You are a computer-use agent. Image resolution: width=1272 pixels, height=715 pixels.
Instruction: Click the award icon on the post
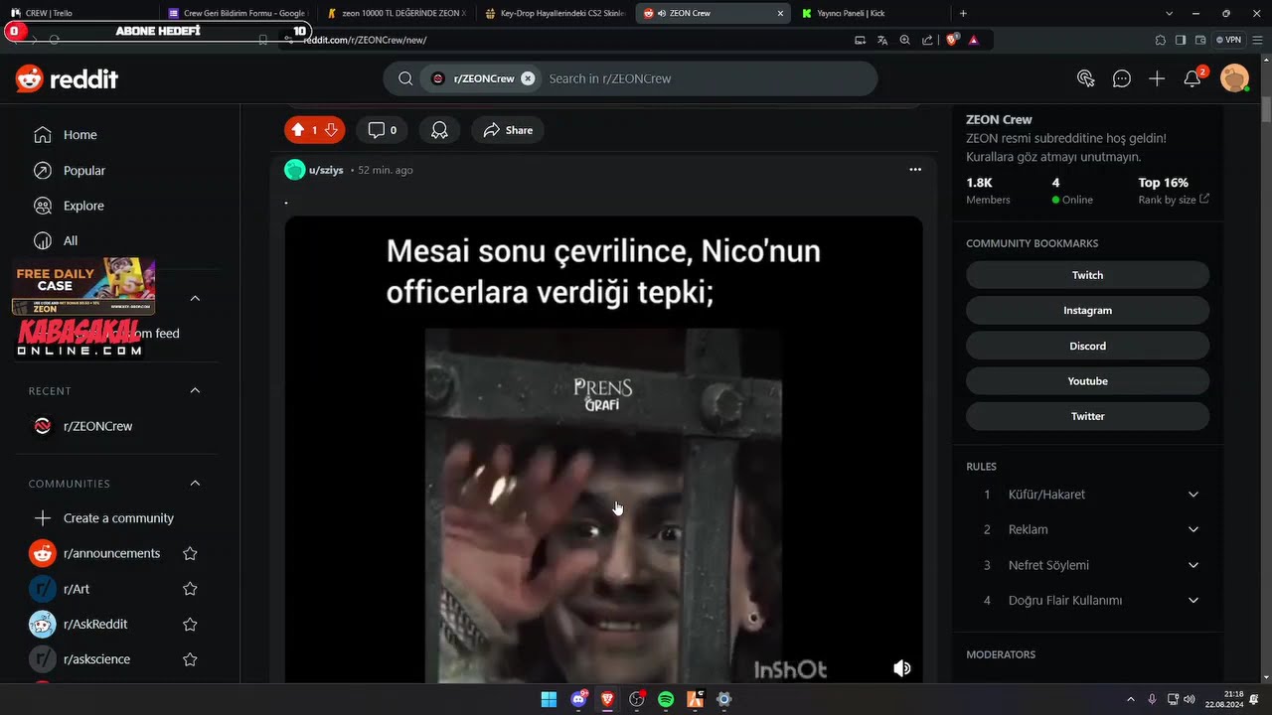tap(439, 130)
